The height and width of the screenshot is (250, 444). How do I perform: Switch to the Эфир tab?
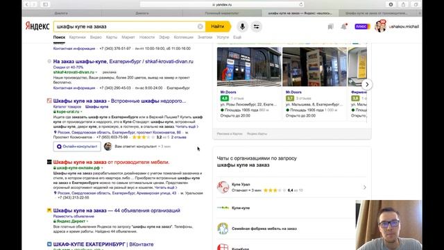[x=164, y=37]
